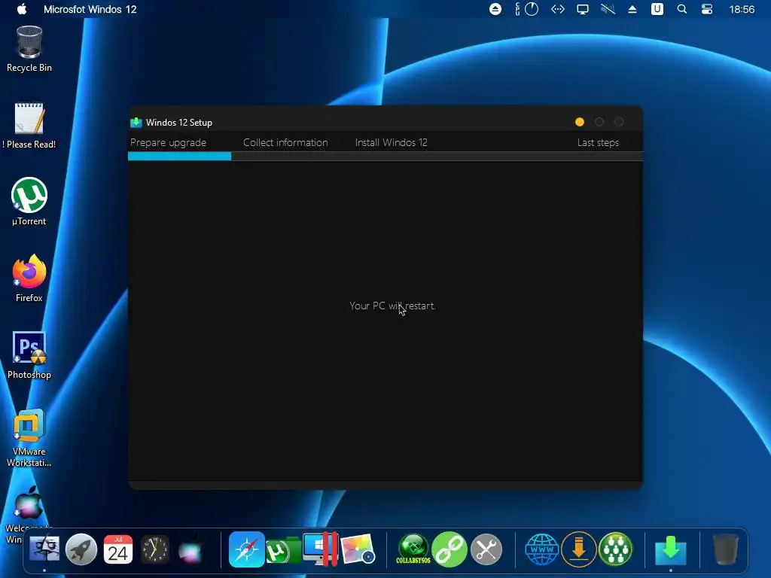The width and height of the screenshot is (771, 578).
Task: Open Launchpad rocket icon in the dock
Action: pos(81,549)
